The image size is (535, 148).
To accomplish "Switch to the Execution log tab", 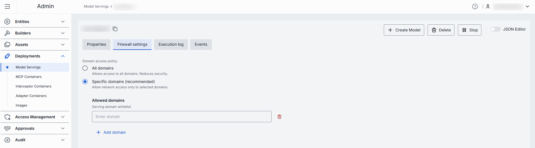I will pos(171,44).
